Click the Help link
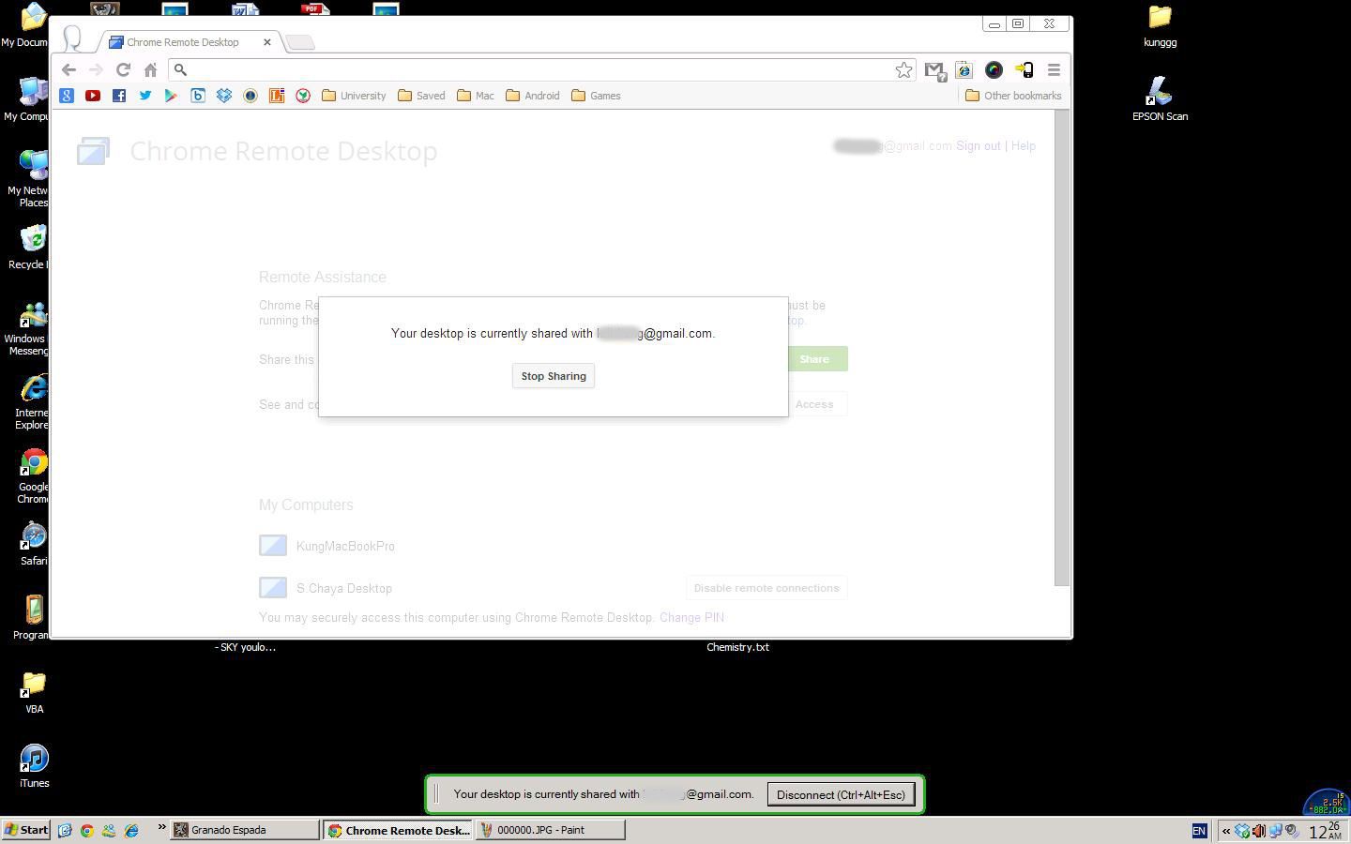Screen dimensions: 1351x844 click(1024, 146)
